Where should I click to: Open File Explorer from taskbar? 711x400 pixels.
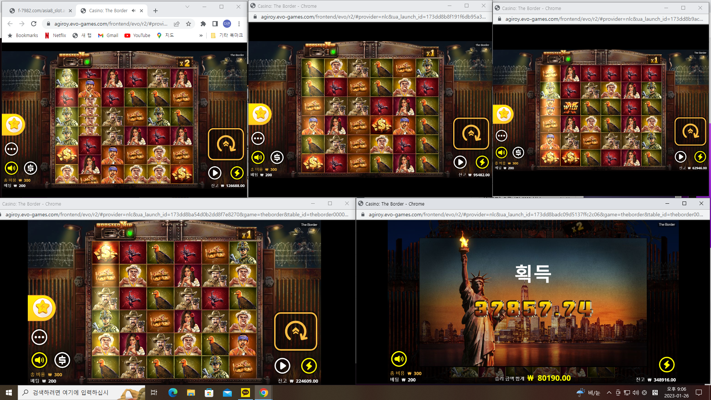191,393
